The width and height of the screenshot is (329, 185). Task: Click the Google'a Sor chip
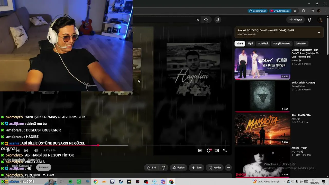257,11
